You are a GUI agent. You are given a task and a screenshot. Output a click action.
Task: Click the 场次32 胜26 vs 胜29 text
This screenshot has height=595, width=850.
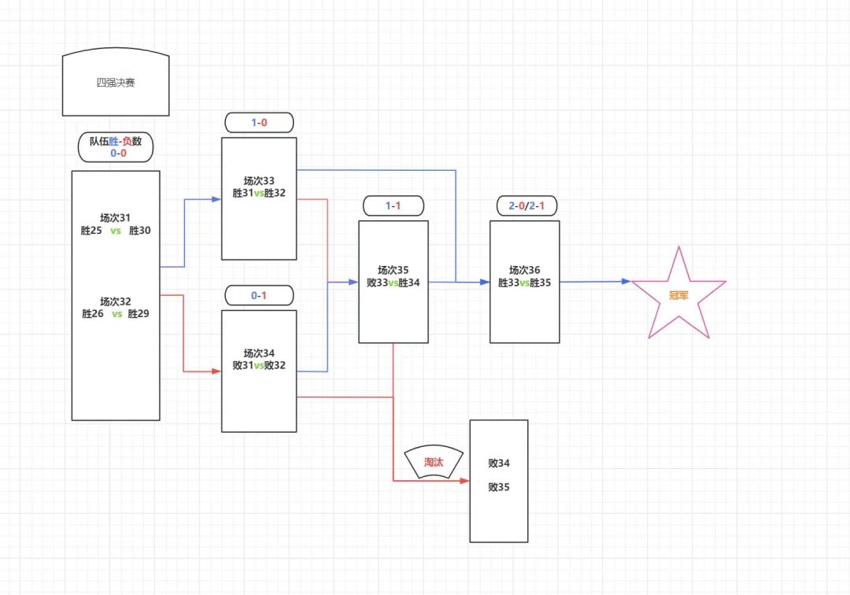(116, 307)
